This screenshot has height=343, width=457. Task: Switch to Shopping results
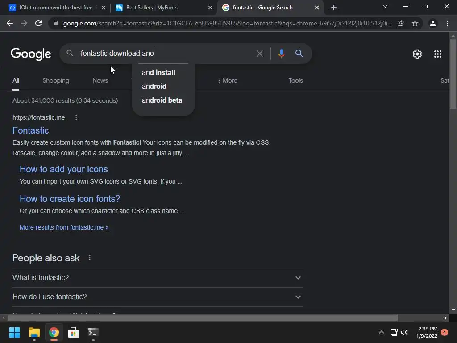[56, 81]
